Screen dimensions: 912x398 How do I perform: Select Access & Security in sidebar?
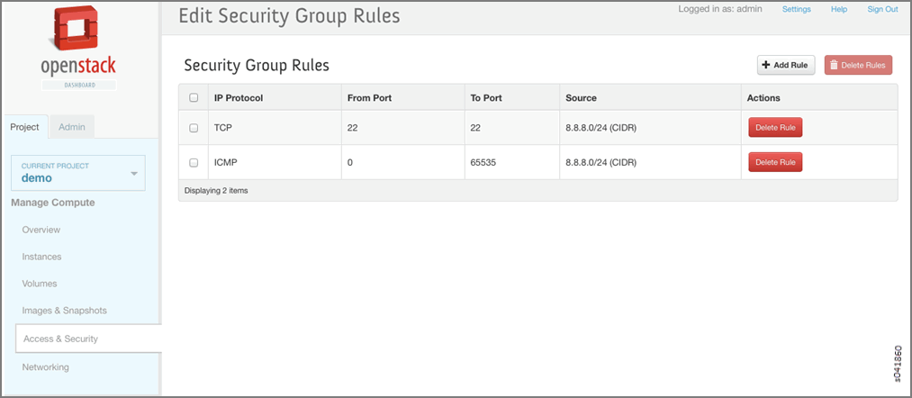pyautogui.click(x=61, y=339)
